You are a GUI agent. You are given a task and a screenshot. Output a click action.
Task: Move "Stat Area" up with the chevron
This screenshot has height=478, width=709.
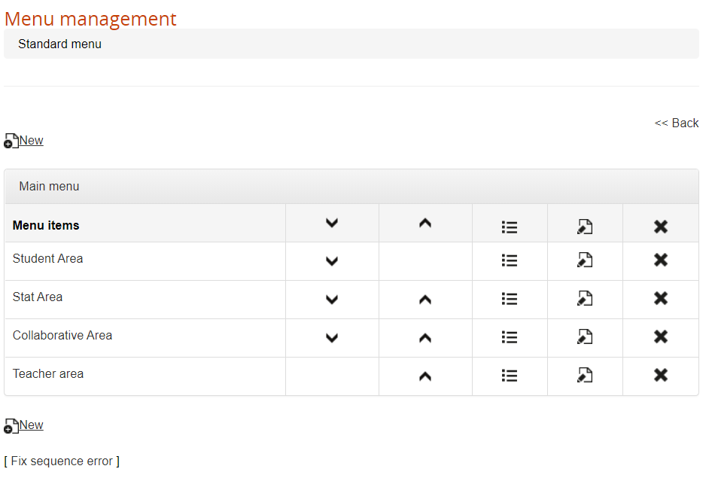point(425,299)
